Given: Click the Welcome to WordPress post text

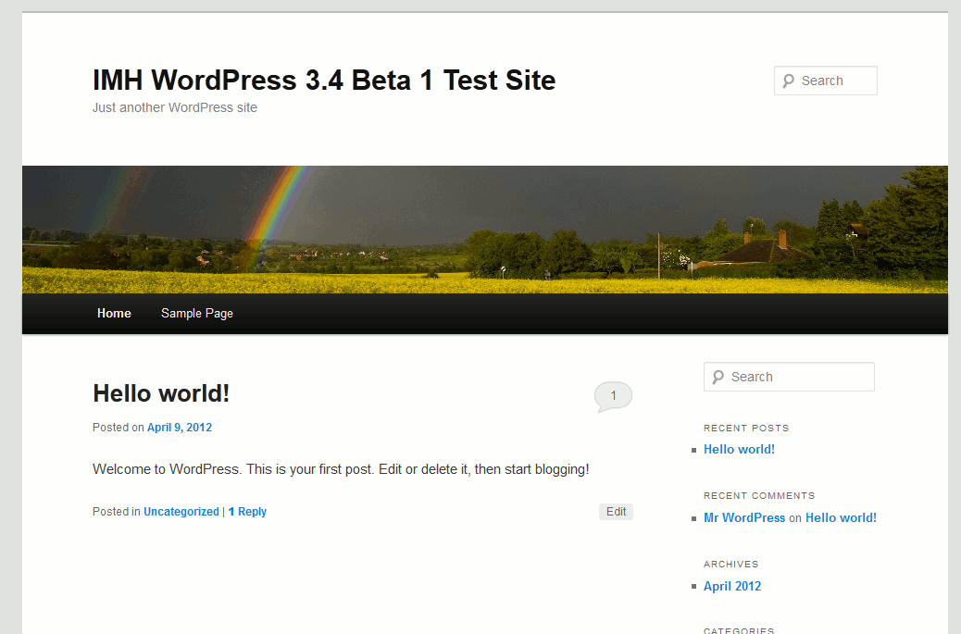Looking at the screenshot, I should tap(341, 469).
